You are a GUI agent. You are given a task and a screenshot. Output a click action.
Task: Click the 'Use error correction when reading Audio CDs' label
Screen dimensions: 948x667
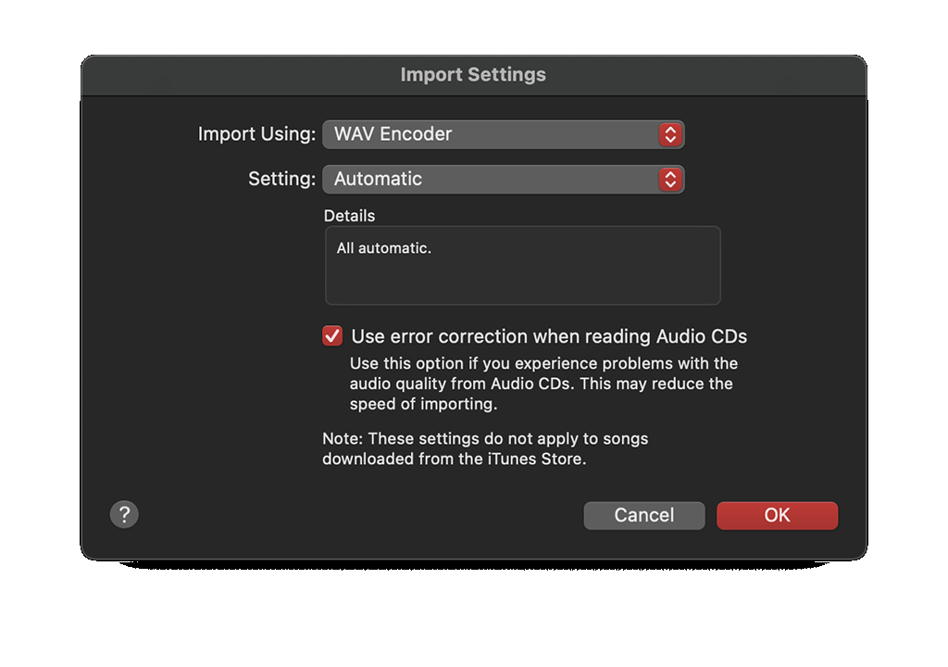(549, 336)
